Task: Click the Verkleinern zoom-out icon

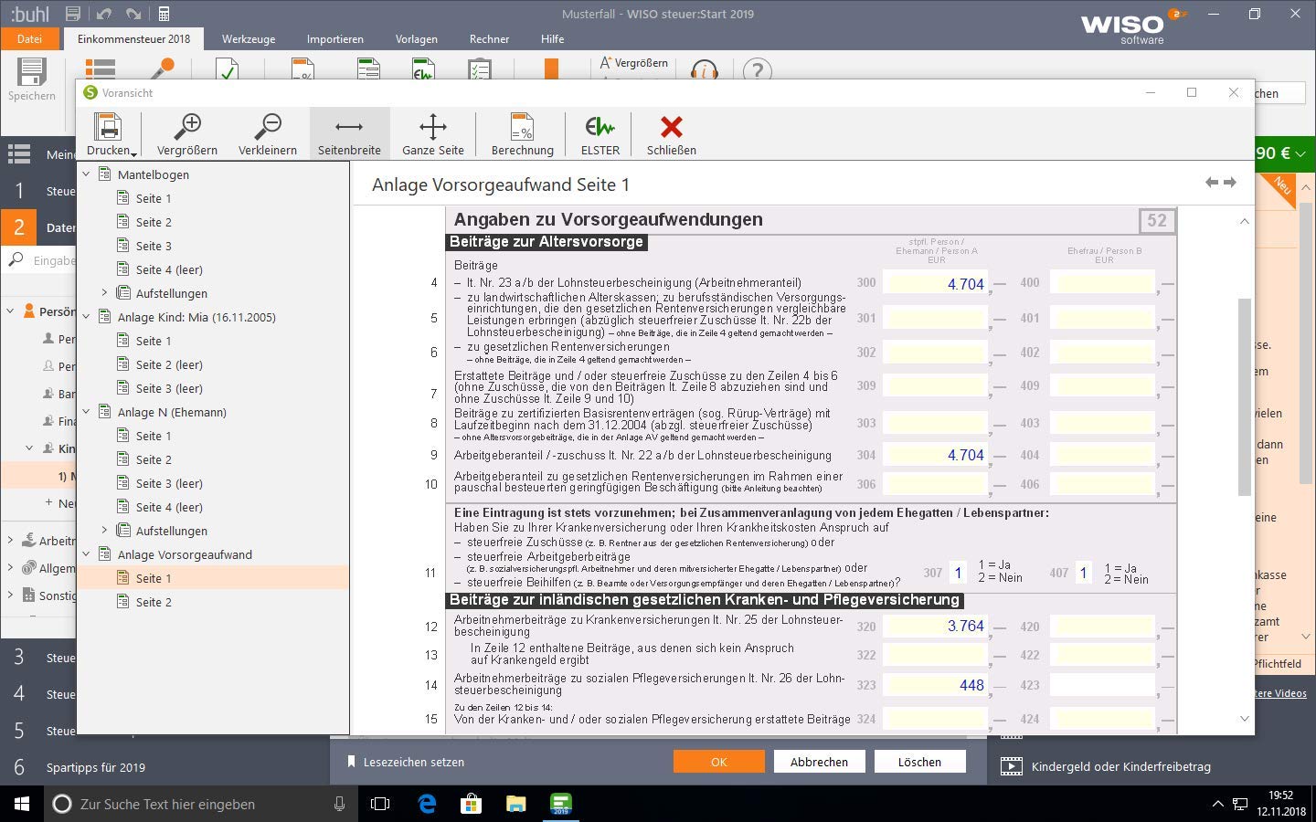Action: point(268,126)
